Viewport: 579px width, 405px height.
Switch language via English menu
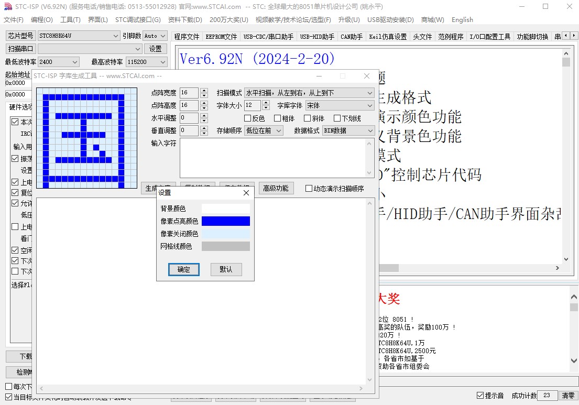click(x=462, y=19)
